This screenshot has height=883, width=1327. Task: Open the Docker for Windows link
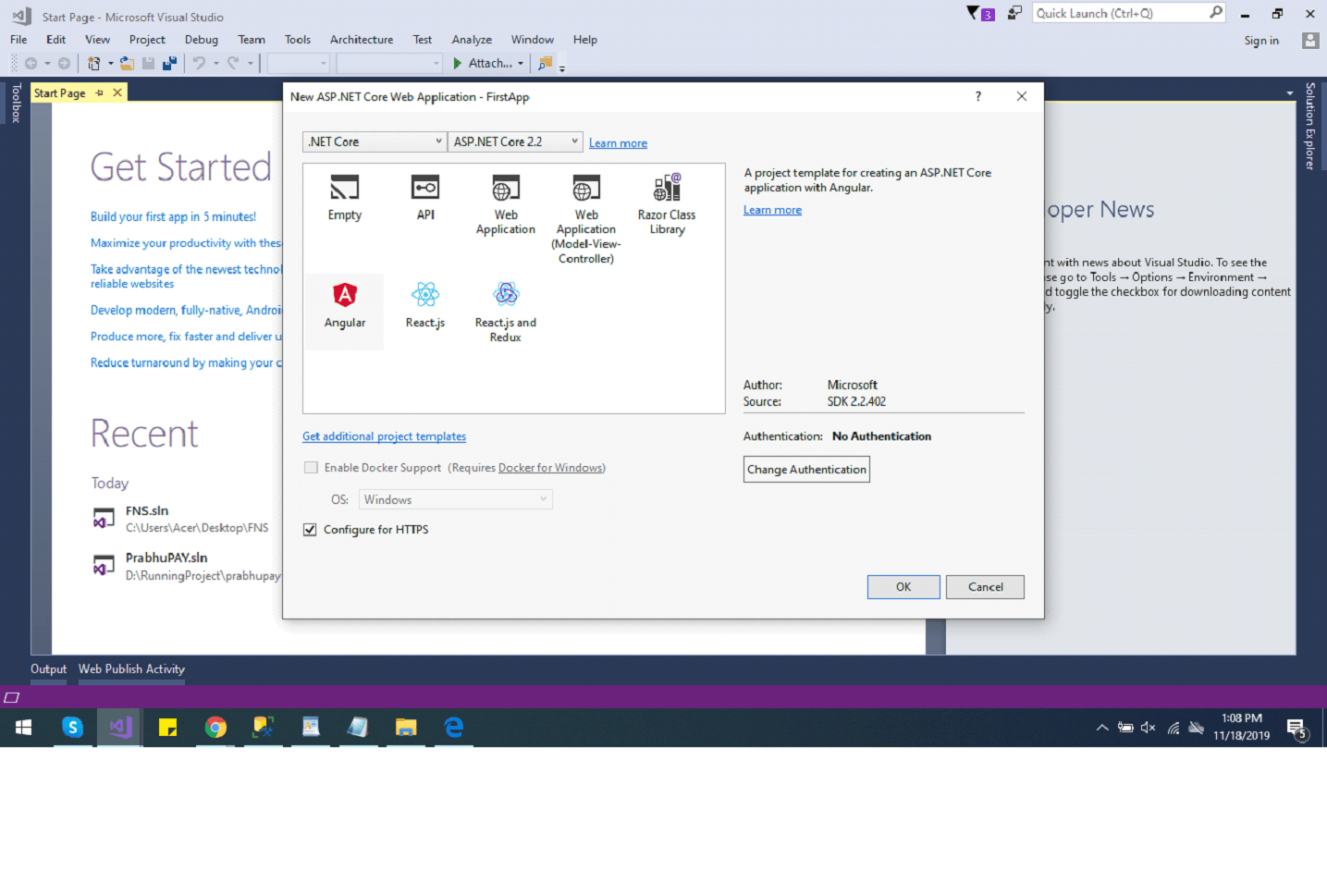550,468
